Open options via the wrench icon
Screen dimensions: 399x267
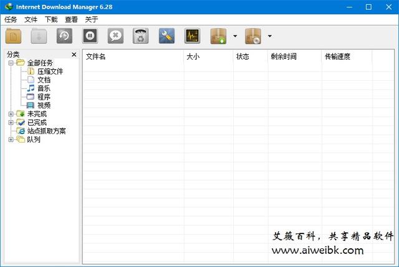click(x=166, y=36)
